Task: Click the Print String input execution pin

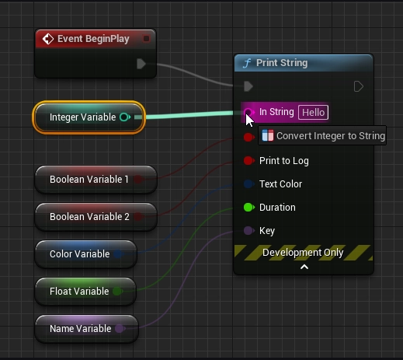Action: coord(248,86)
